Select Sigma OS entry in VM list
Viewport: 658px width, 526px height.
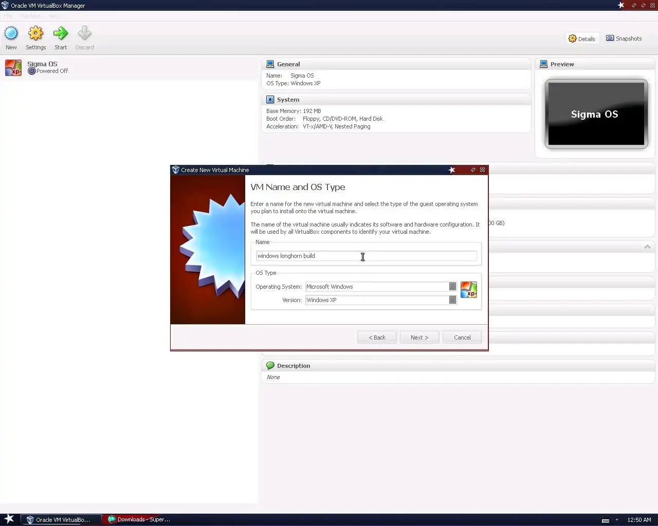pyautogui.click(x=129, y=68)
